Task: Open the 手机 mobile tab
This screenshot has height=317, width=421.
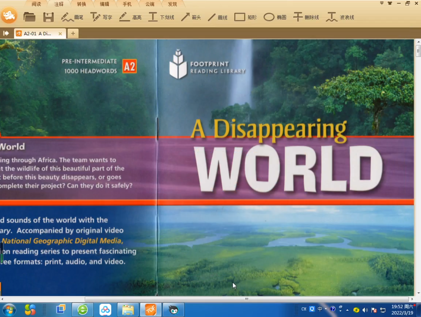Action: pyautogui.click(x=127, y=4)
